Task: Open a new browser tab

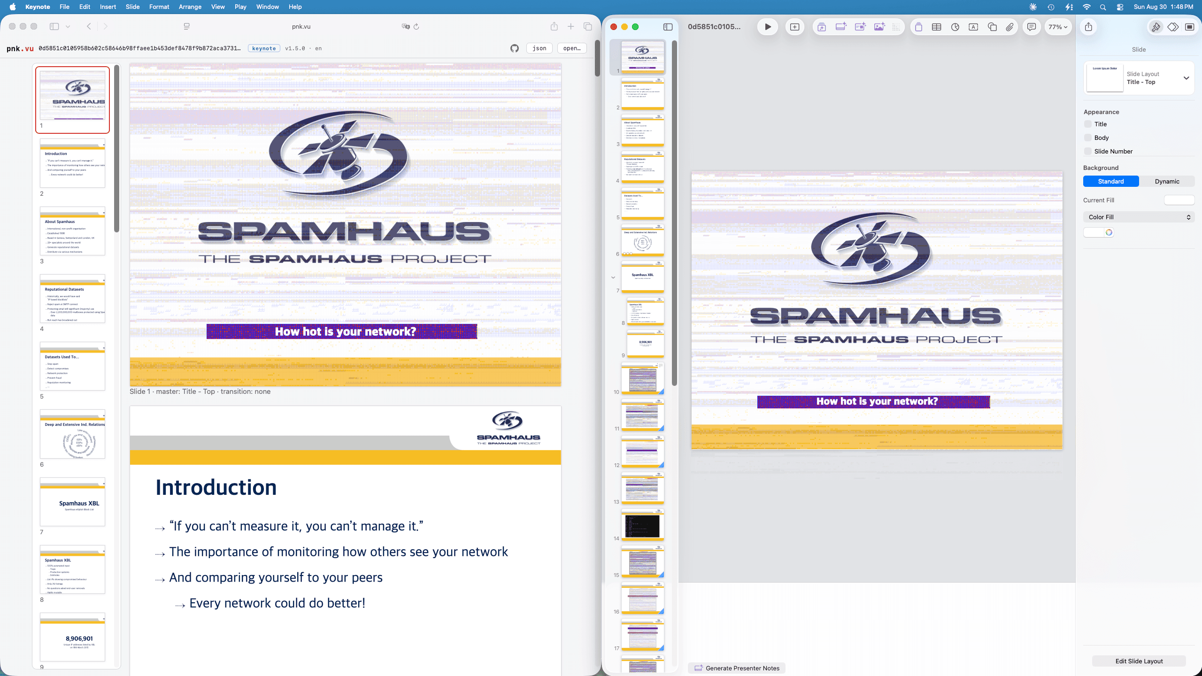Action: coord(570,26)
